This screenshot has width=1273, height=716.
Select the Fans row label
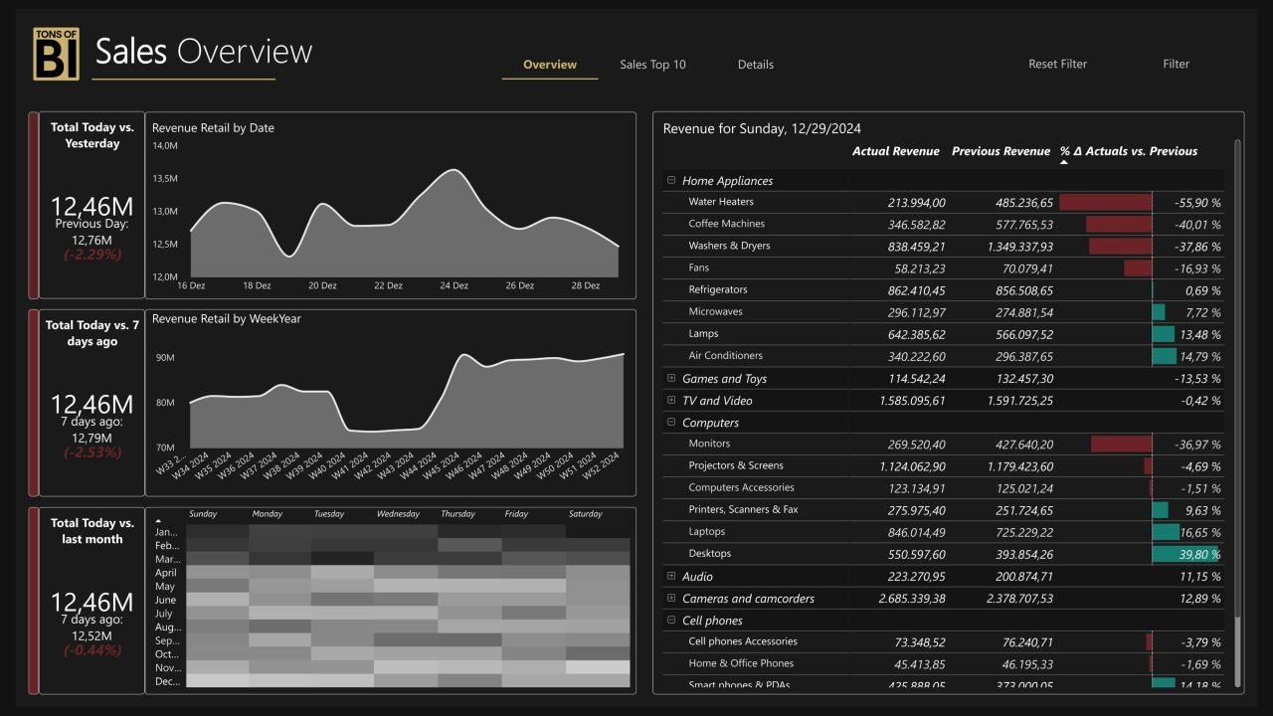pos(698,268)
